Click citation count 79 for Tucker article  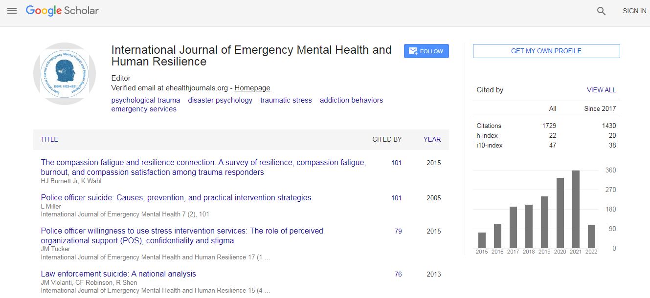[398, 231]
